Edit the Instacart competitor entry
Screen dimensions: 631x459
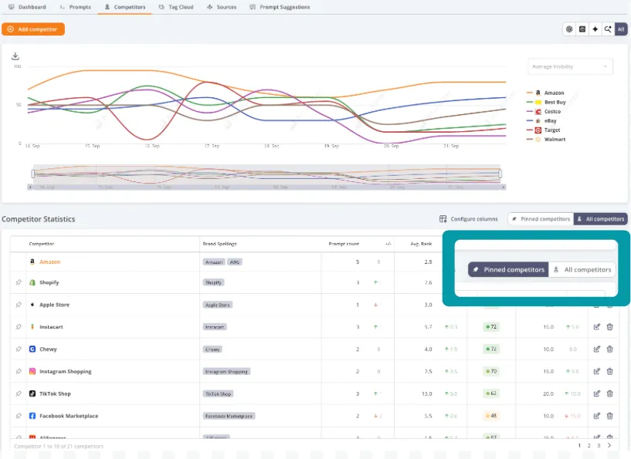[597, 327]
